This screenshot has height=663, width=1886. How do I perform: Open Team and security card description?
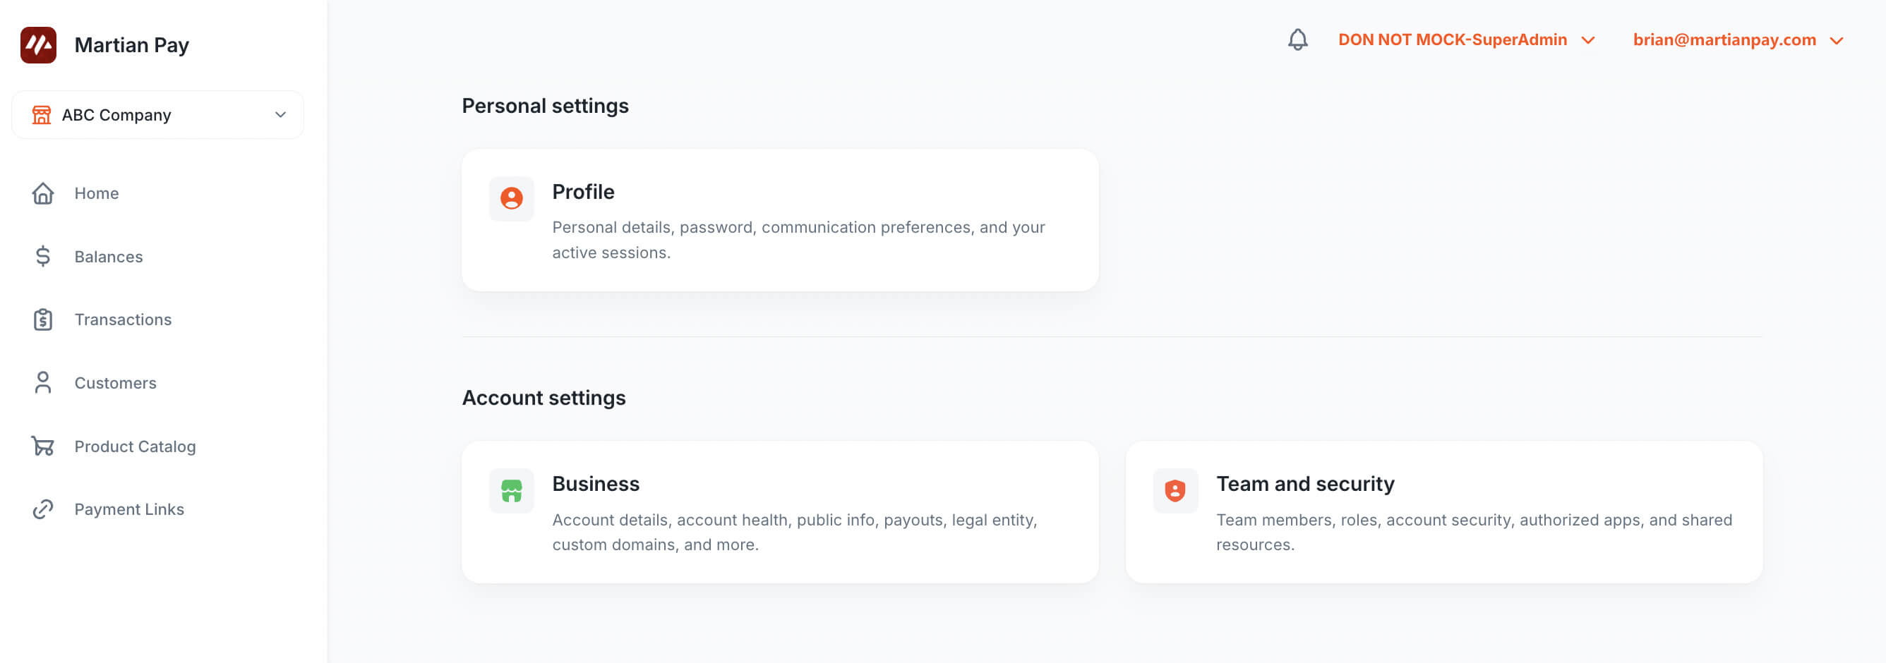(1473, 532)
